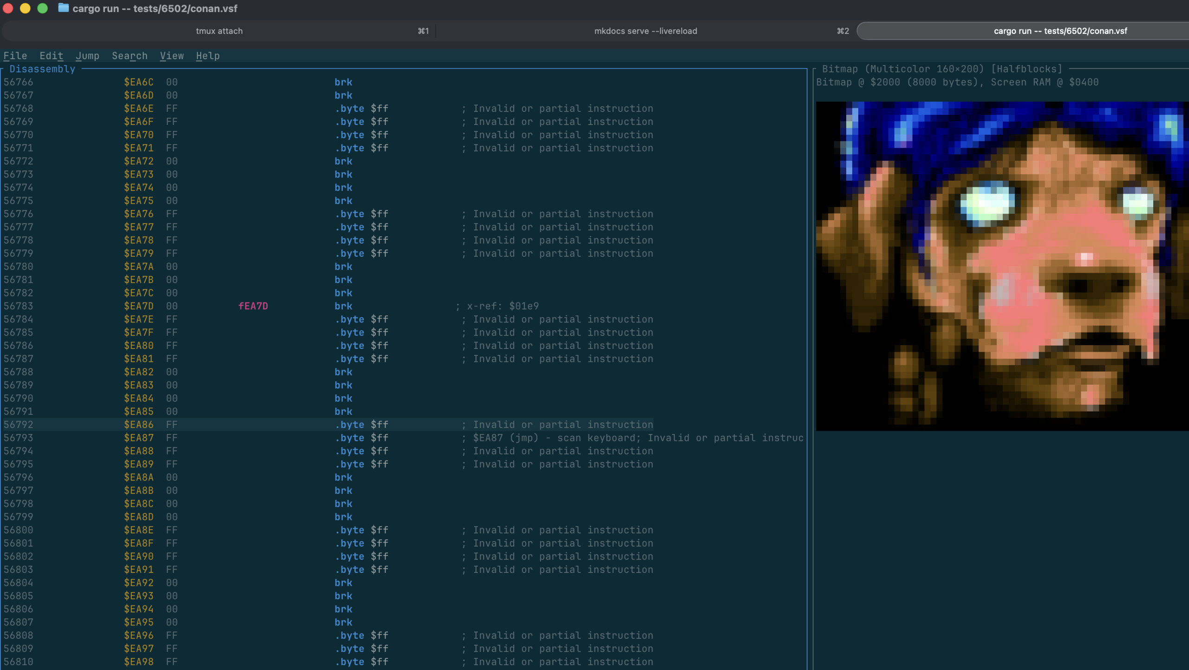Open the Help menu
Screen dimensions: 1189x670
pos(208,56)
